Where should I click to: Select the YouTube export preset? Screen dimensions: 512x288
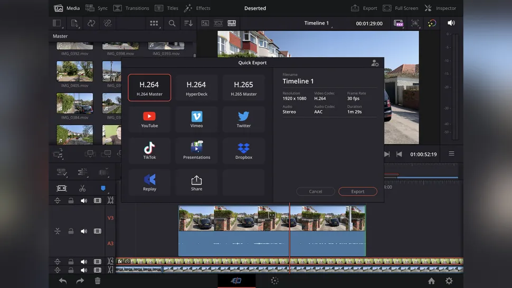[149, 119]
